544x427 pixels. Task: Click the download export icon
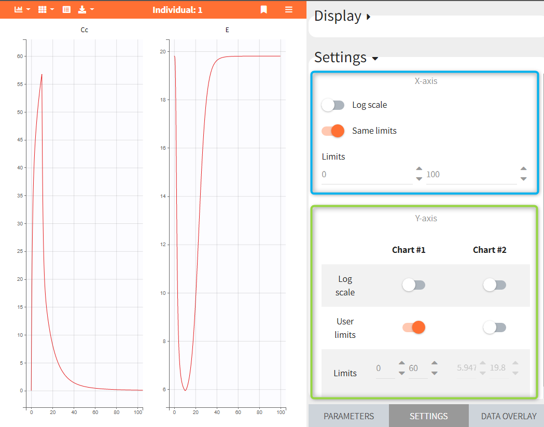click(82, 9)
